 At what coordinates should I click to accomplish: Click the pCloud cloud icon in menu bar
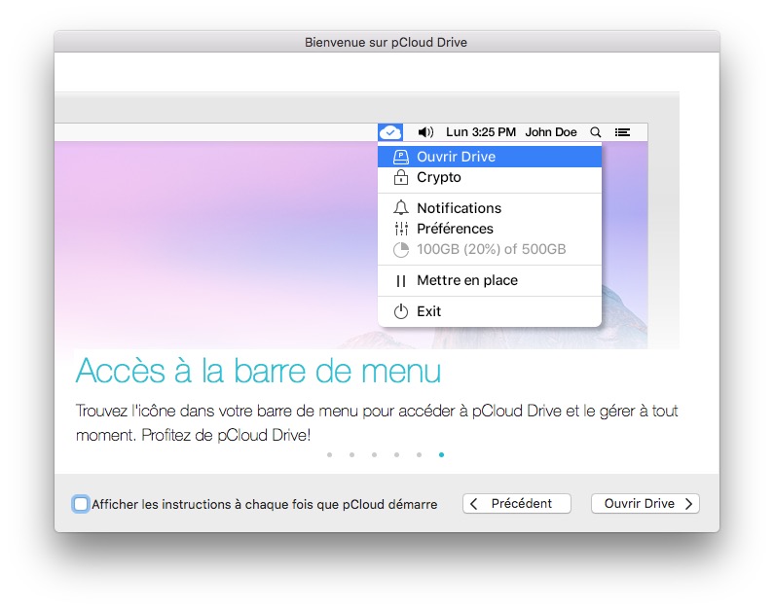pyautogui.click(x=390, y=132)
